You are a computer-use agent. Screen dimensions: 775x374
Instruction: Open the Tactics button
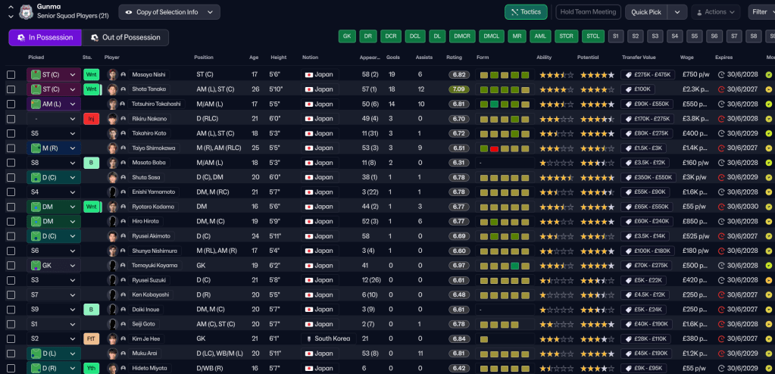click(x=526, y=12)
